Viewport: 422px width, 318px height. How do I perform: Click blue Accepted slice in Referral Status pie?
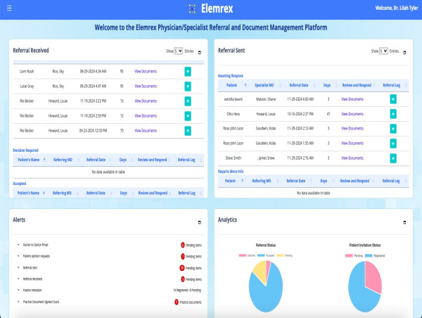pos(267,296)
